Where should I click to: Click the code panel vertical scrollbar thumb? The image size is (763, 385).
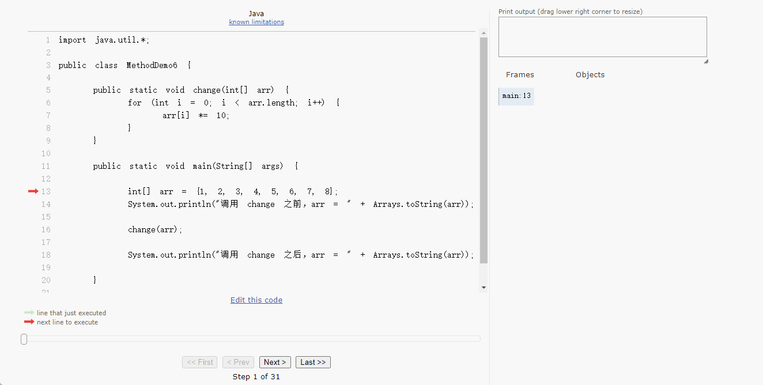[484, 150]
